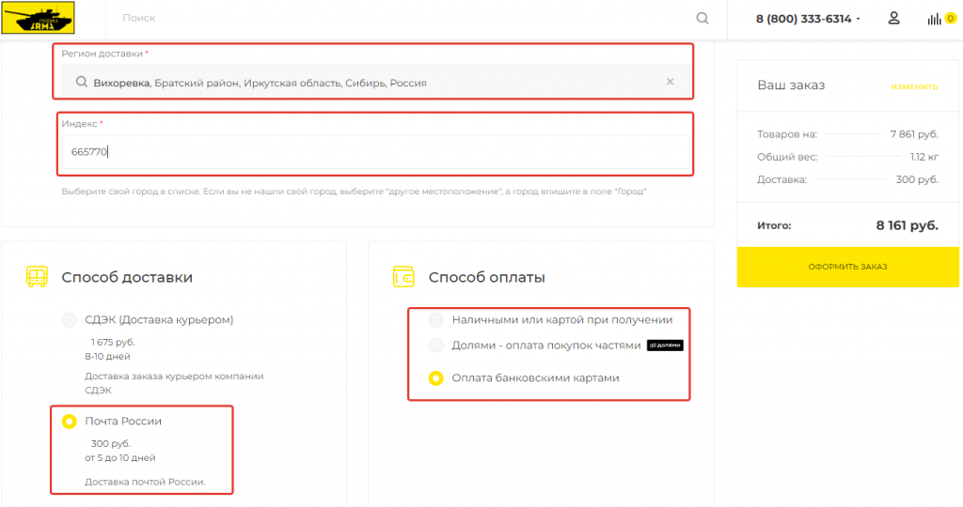
Task: Select Оплата банковскими картами radio
Action: [435, 378]
